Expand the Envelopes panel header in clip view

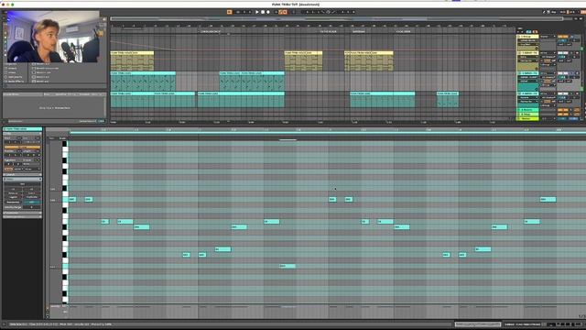pyautogui.click(x=22, y=213)
